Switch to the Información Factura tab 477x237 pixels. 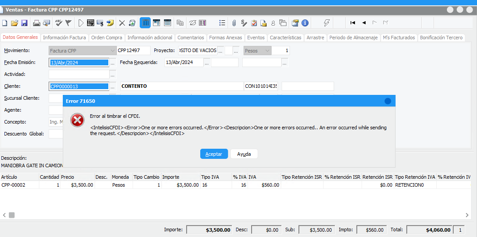click(x=65, y=38)
